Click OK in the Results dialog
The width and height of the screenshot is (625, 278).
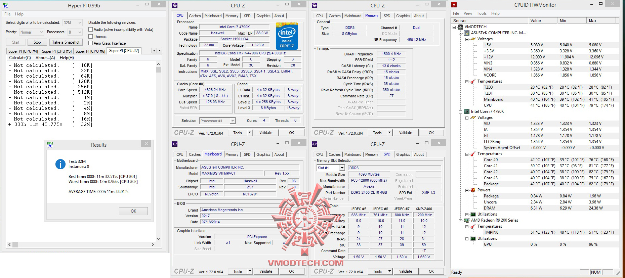pyautogui.click(x=133, y=211)
